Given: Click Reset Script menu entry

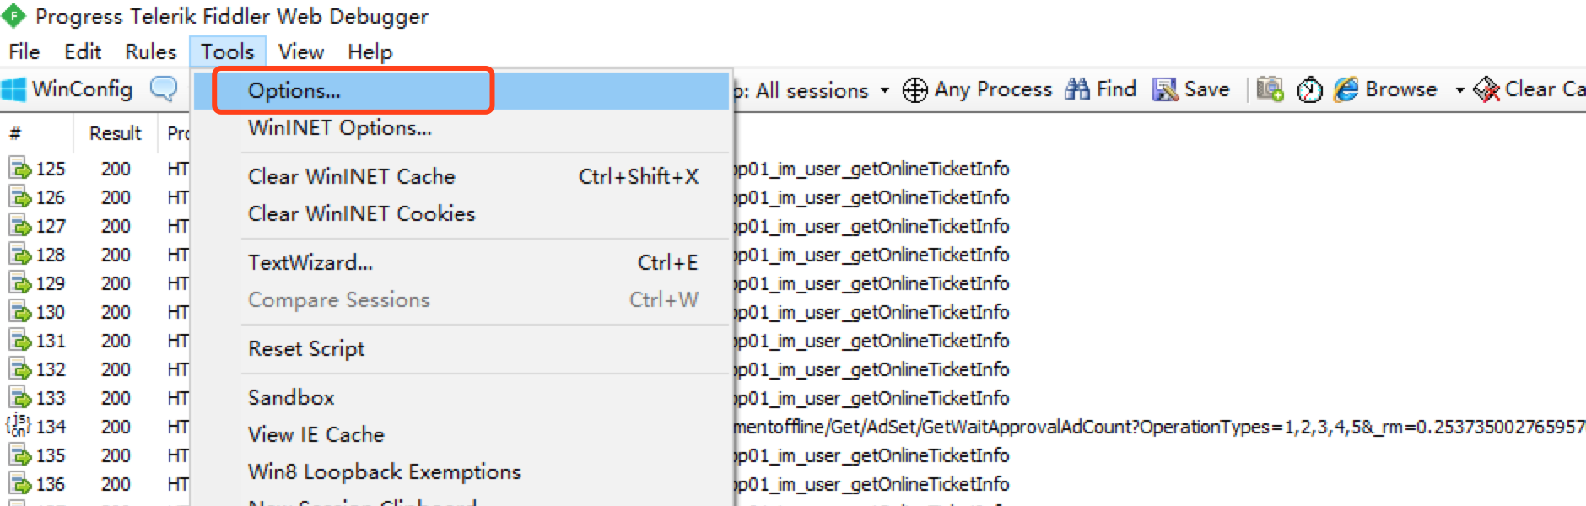Looking at the screenshot, I should (306, 348).
